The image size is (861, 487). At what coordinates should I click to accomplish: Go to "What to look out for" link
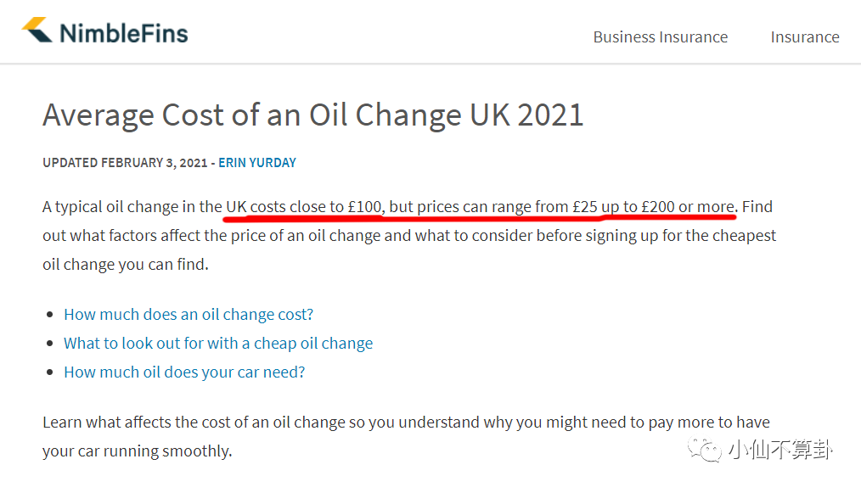point(218,344)
